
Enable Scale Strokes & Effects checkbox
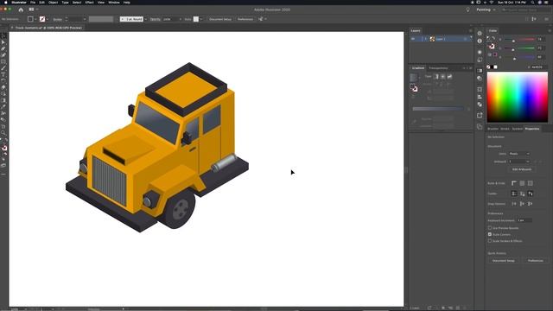(x=490, y=241)
